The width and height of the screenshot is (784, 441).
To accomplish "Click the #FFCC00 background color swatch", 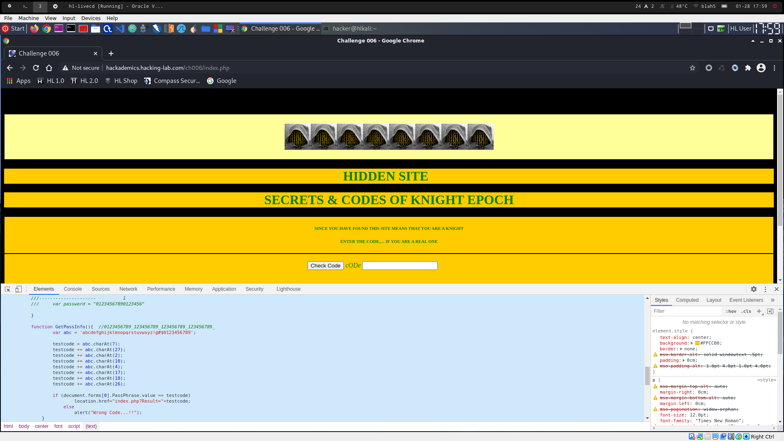I will [x=697, y=343].
